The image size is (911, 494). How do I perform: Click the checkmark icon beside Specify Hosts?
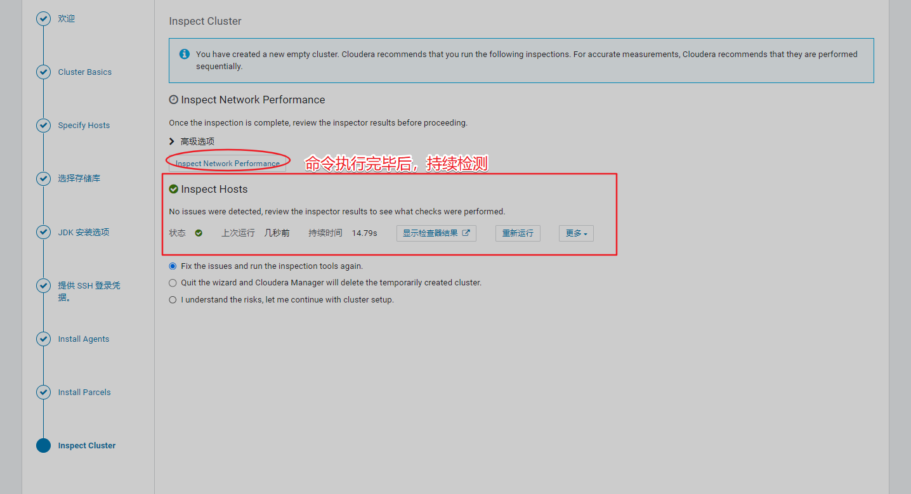tap(43, 126)
